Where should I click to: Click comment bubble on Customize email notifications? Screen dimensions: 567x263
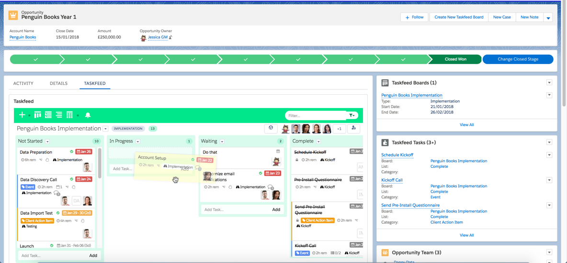pos(270,187)
